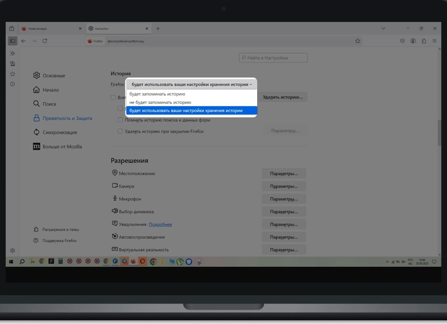Open the sidebar customization gear at the bottom
Image resolution: width=447 pixels, height=324 pixels.
(x=13, y=251)
